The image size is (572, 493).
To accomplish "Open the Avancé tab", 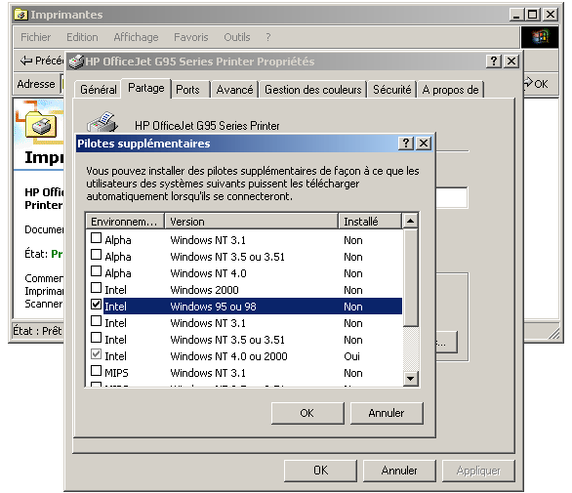I will click(234, 90).
